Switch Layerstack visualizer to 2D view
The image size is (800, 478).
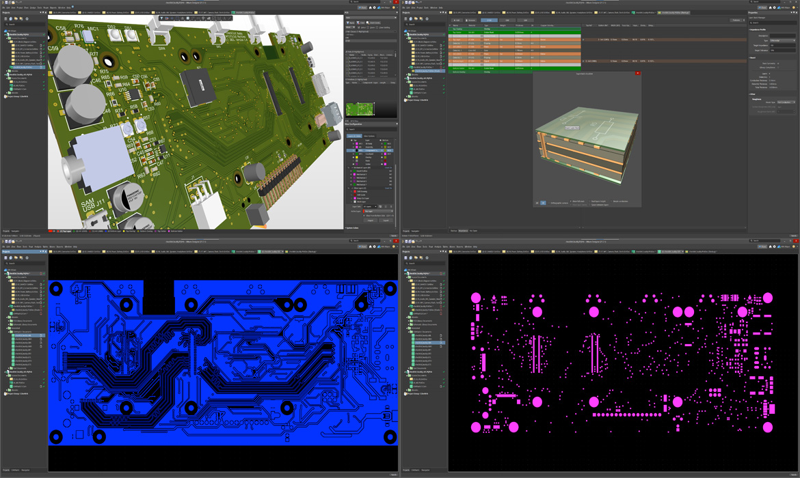(537, 203)
